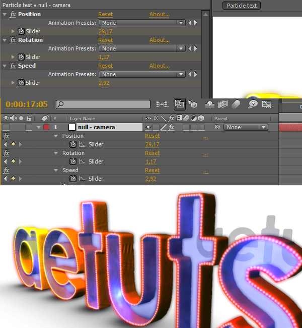Viewport: 302px width, 328px height.
Task: Reset the Rotation effect in Effect Controls
Action: click(x=105, y=40)
